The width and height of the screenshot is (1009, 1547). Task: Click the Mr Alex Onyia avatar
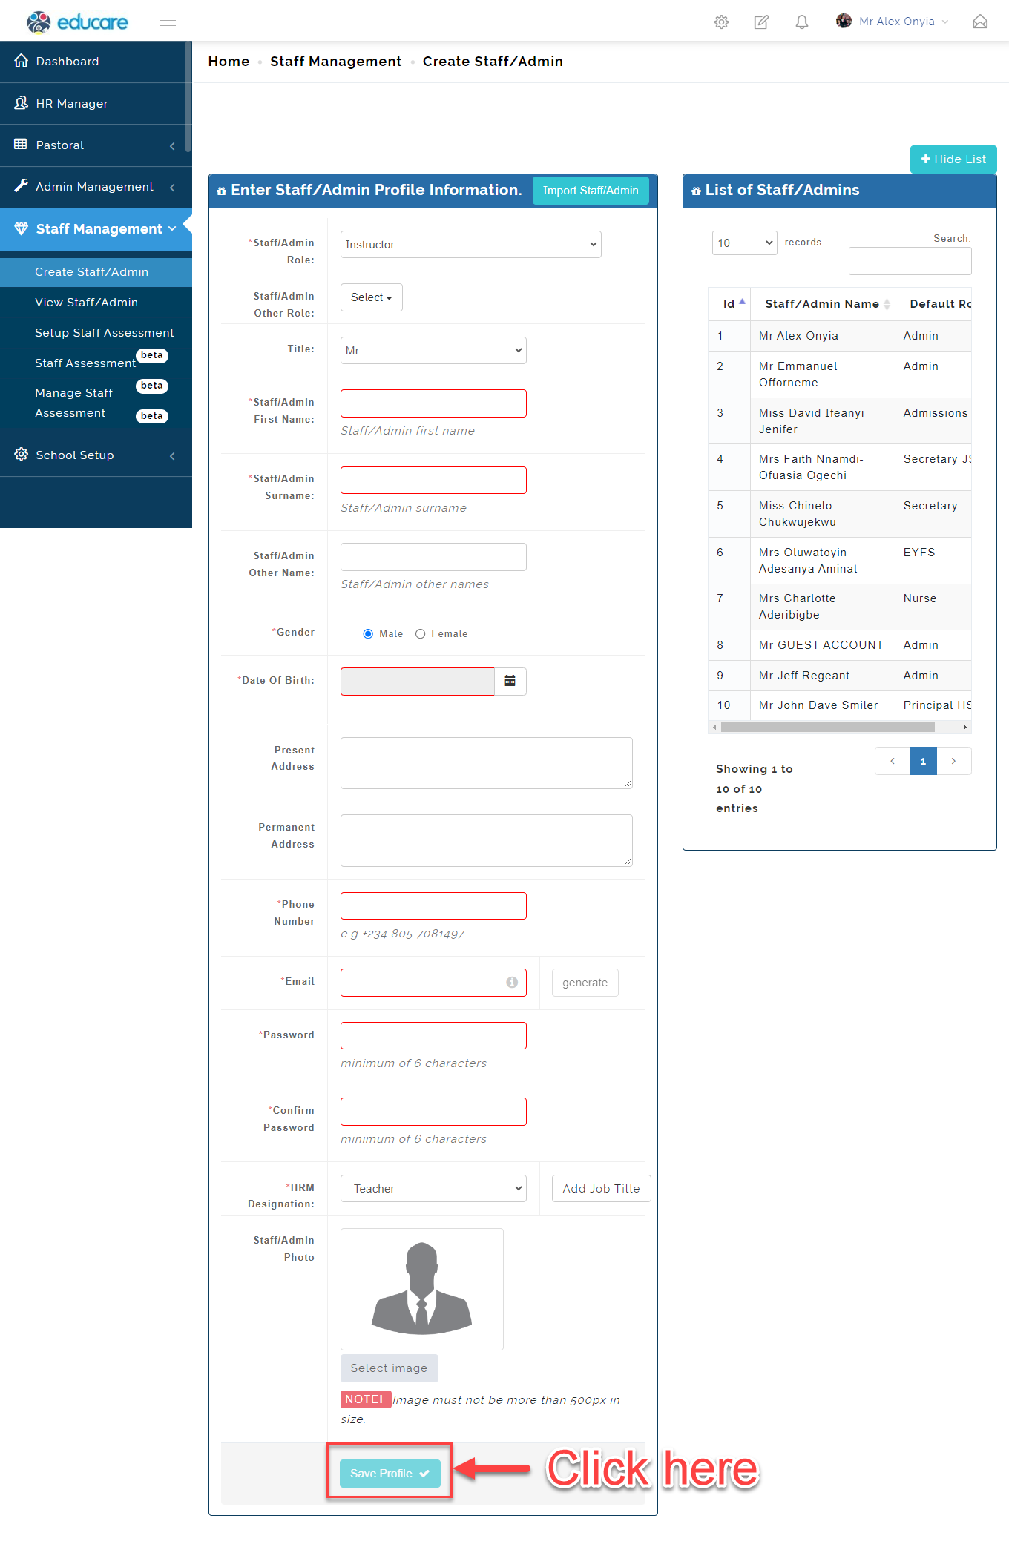coord(844,21)
